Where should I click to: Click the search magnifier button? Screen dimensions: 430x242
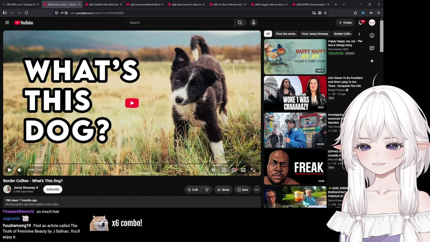point(240,23)
